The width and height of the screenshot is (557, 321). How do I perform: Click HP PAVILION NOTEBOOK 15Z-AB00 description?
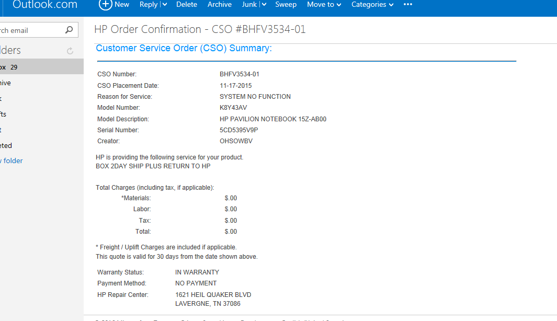(273, 119)
